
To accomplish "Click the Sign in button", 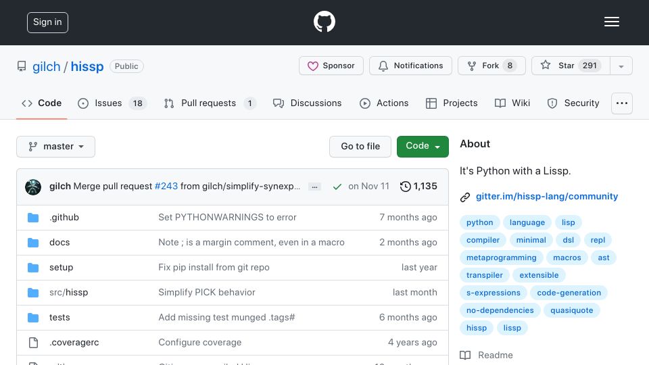I will (47, 22).
